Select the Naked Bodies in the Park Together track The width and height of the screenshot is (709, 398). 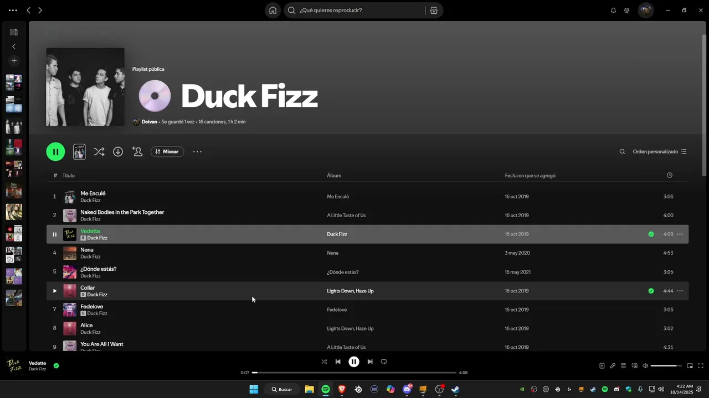click(x=122, y=212)
